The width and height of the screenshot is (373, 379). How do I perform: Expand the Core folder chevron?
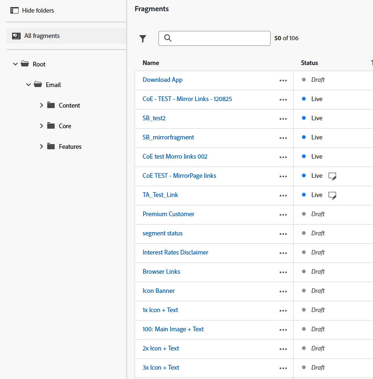(x=42, y=126)
